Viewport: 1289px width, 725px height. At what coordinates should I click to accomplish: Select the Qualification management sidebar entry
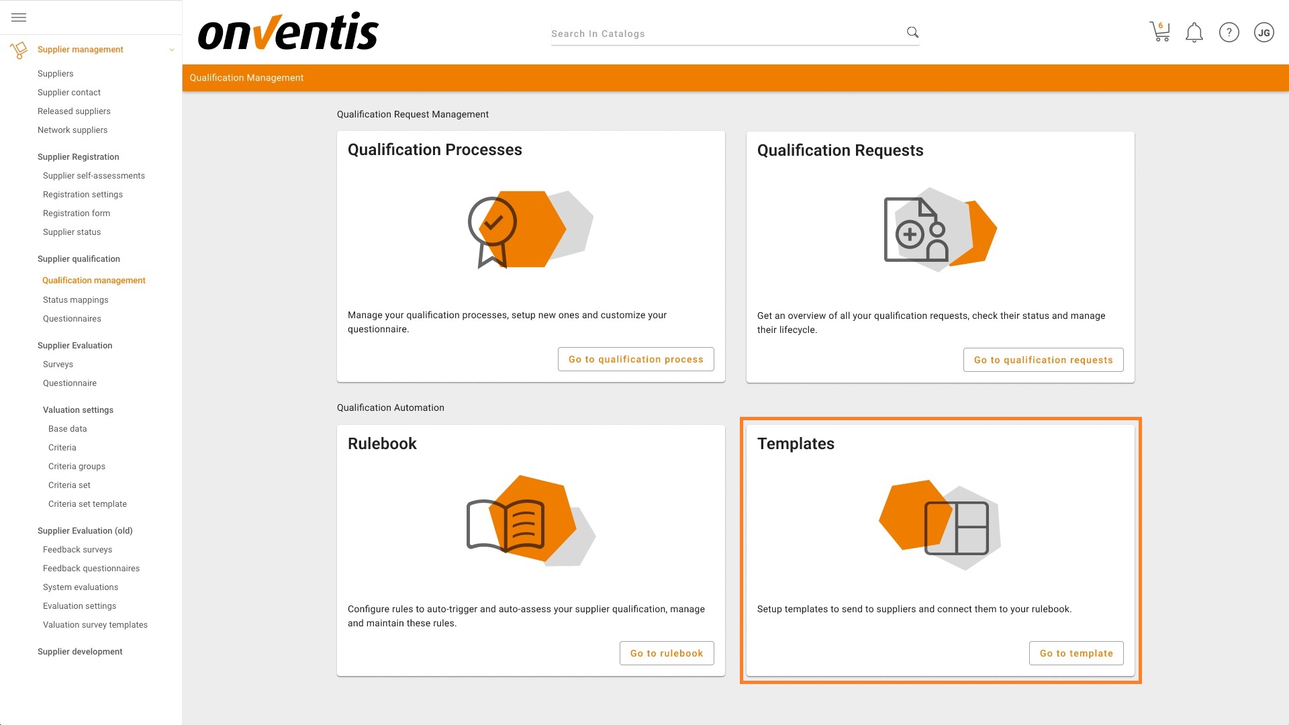tap(94, 280)
